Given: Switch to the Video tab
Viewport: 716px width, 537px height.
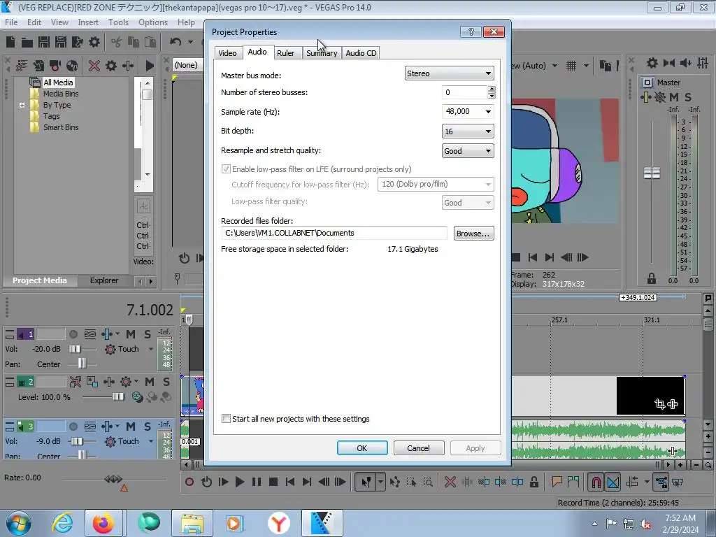Looking at the screenshot, I should (x=227, y=53).
